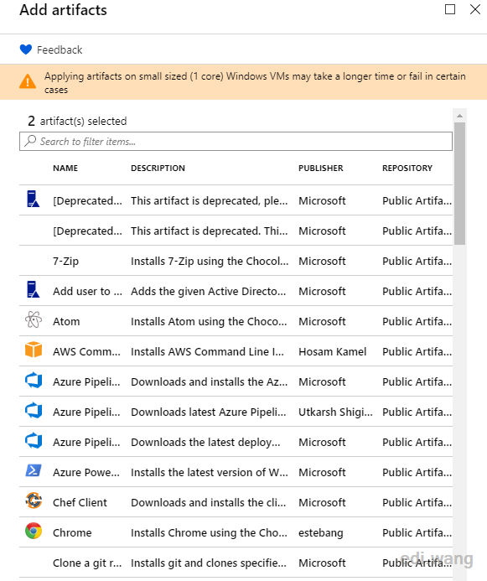This screenshot has width=487, height=581.
Task: Click the Add user to domain icon
Action: (33, 290)
